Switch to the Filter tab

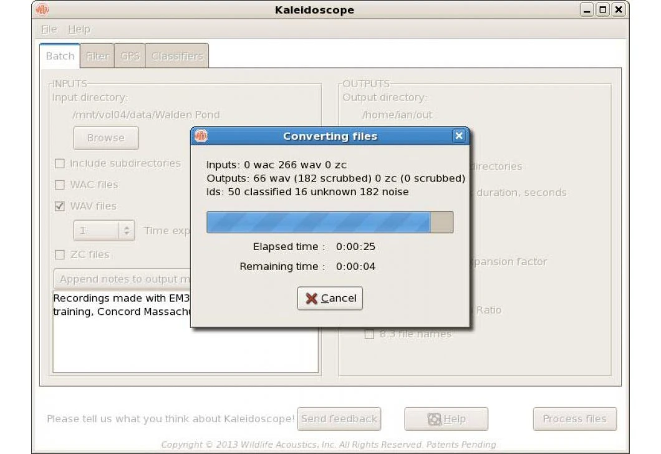tap(97, 56)
